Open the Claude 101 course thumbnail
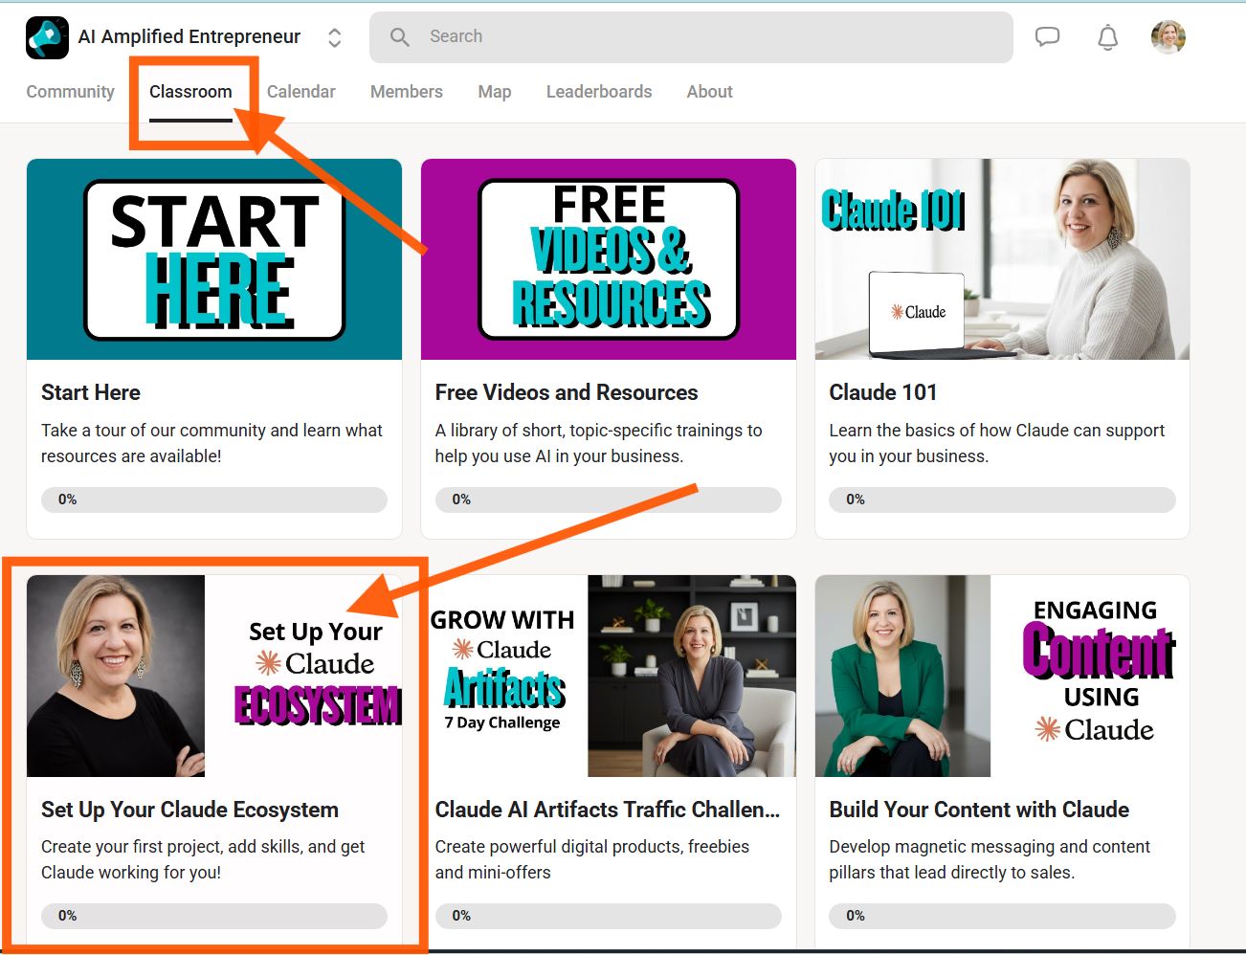This screenshot has height=955, width=1246. click(1002, 259)
